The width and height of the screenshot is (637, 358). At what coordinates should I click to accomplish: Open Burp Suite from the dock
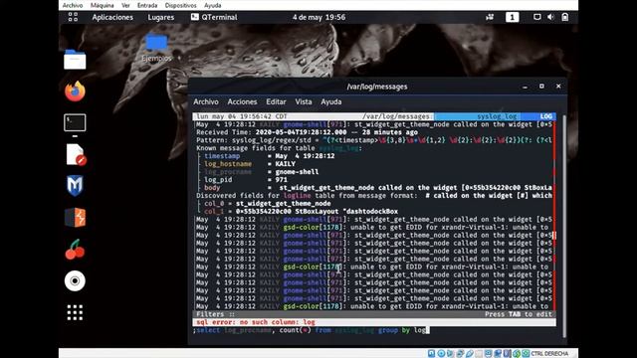[76, 218]
